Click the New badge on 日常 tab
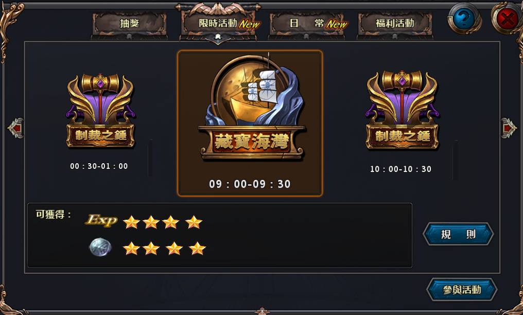Viewport: 523px width, 315px height. (x=337, y=24)
